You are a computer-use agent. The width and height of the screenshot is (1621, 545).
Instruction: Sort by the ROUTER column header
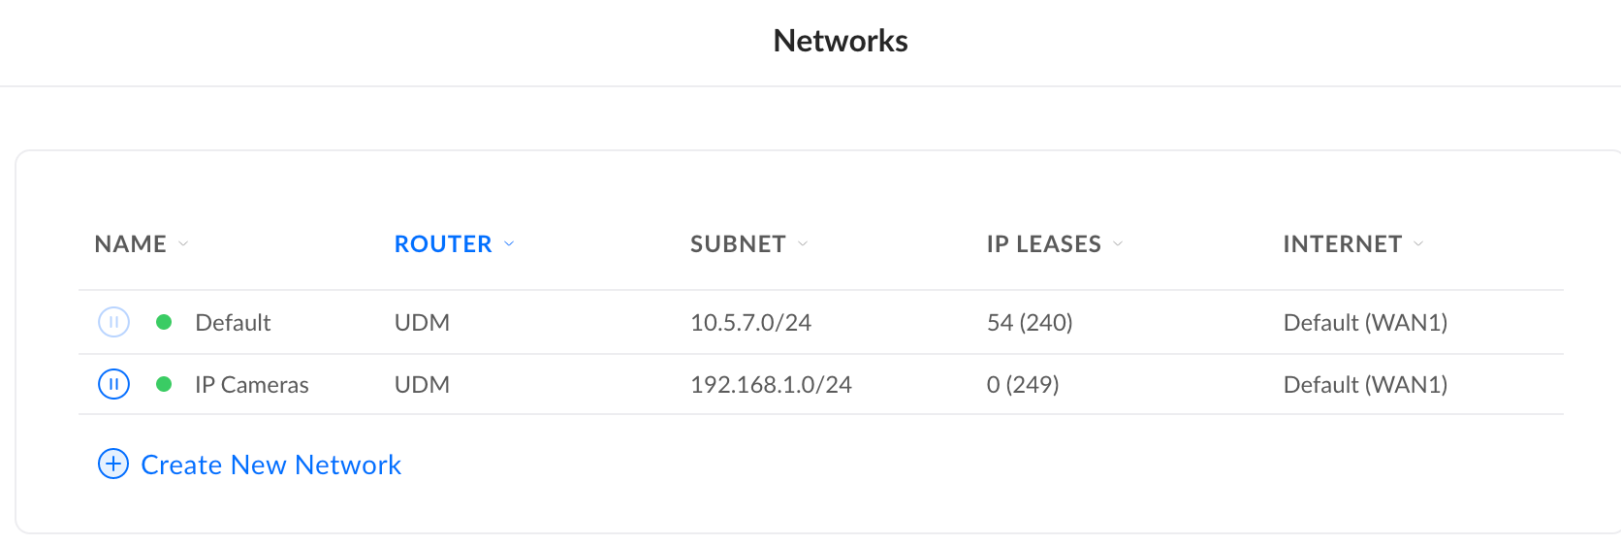(x=443, y=244)
